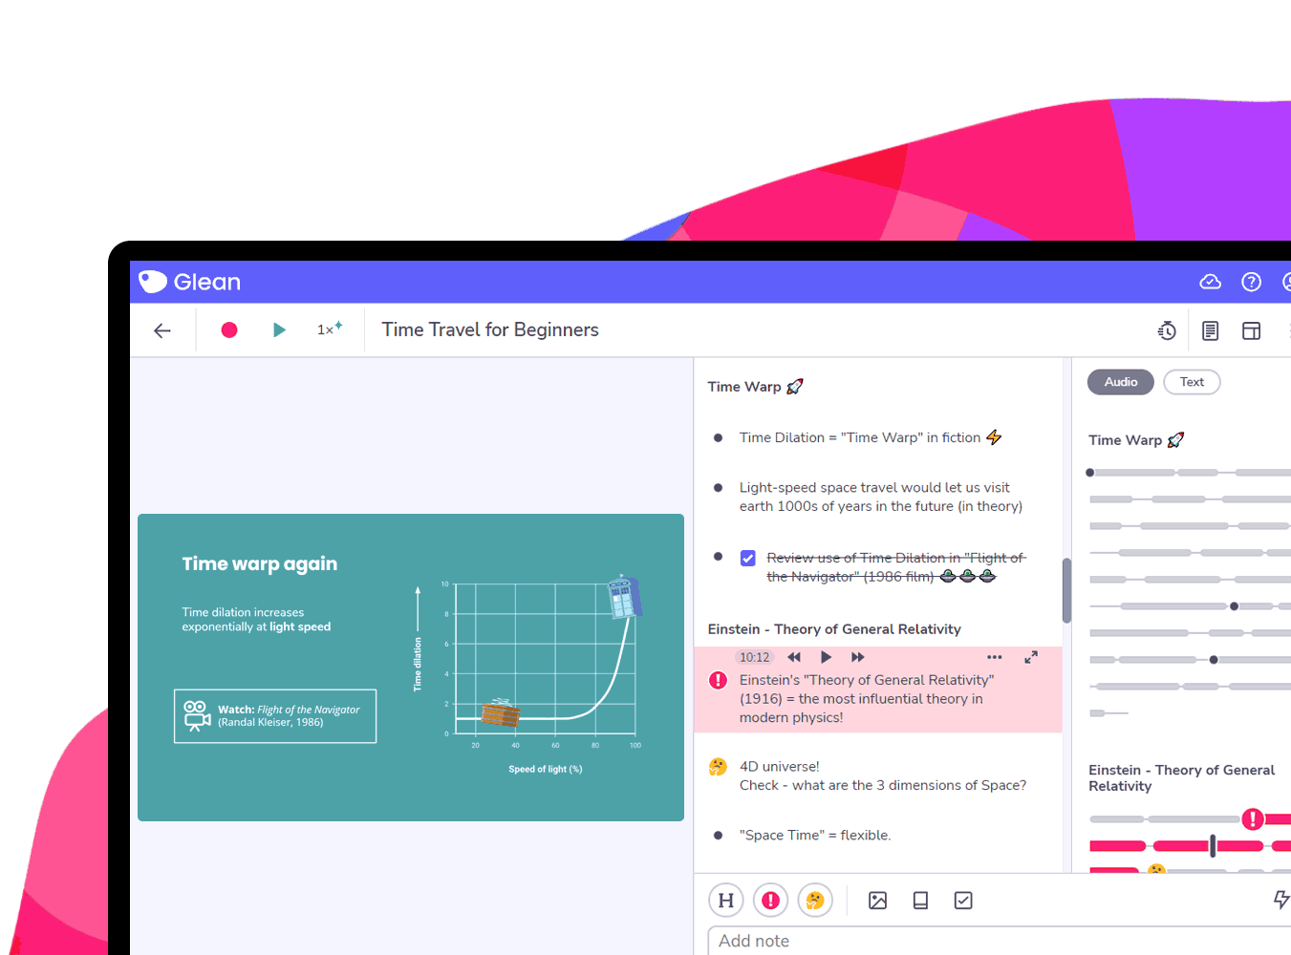Open cloud sync status icon
1291x955 pixels.
click(1210, 282)
